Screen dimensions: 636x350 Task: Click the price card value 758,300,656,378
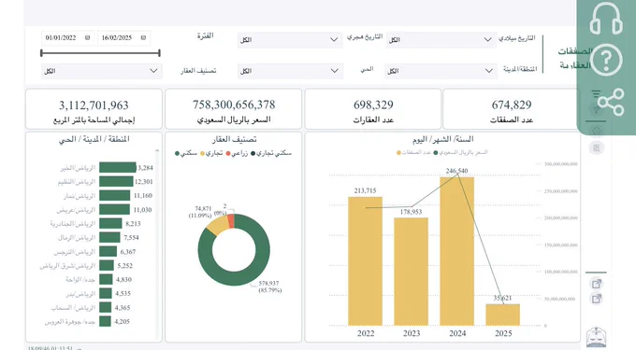tap(234, 105)
